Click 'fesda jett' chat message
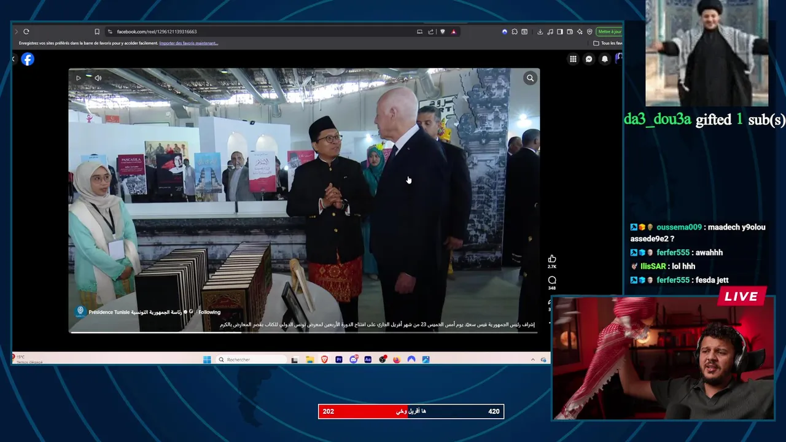786x442 pixels. pyautogui.click(x=712, y=280)
